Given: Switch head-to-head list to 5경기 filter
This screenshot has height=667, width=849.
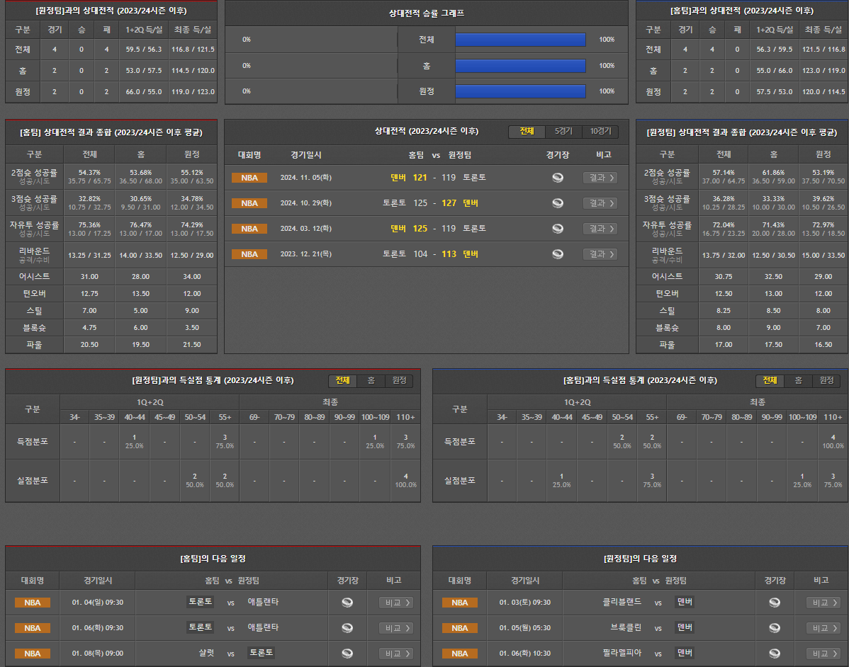Looking at the screenshot, I should tap(563, 132).
